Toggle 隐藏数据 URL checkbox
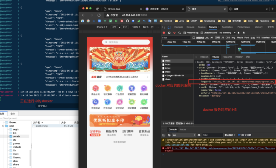The image size is (276, 168). 194,38
